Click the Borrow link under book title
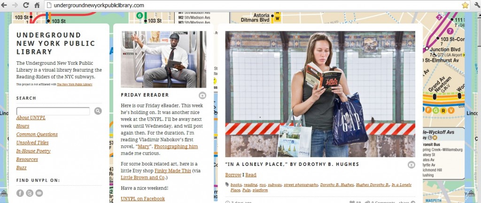 pyautogui.click(x=233, y=175)
